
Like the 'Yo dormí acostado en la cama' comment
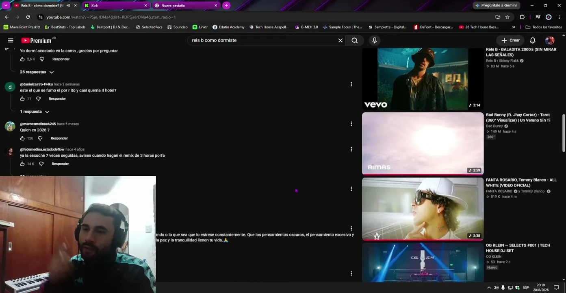tap(22, 59)
